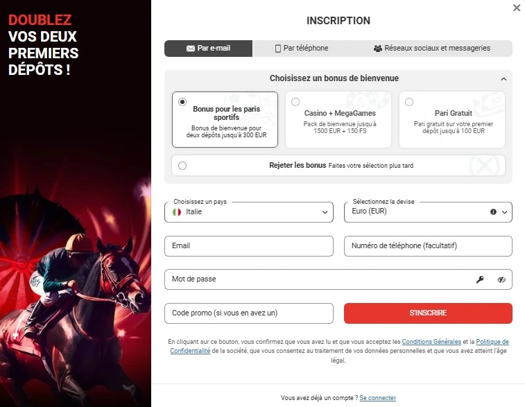Click the envelope icon on e-mail tab
The image size is (525, 407).
coord(191,49)
